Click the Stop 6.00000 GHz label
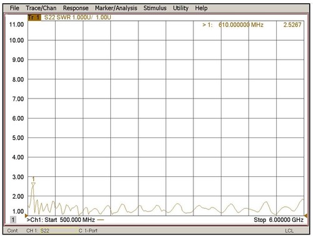Screen dimensions: 313x237 pyautogui.click(x=279, y=219)
